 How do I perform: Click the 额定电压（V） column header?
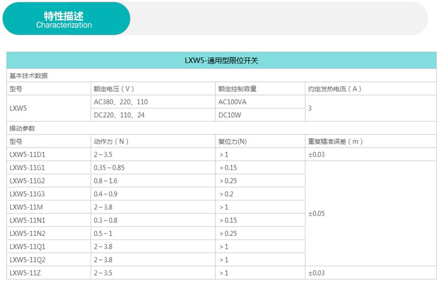pos(153,89)
